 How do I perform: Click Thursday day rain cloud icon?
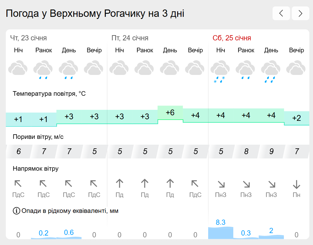[69, 70]
